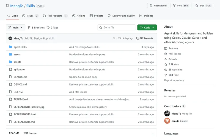220x137 pixels.
Task: Click the MengTo avatar in commit bar
Action: [x=10, y=38]
